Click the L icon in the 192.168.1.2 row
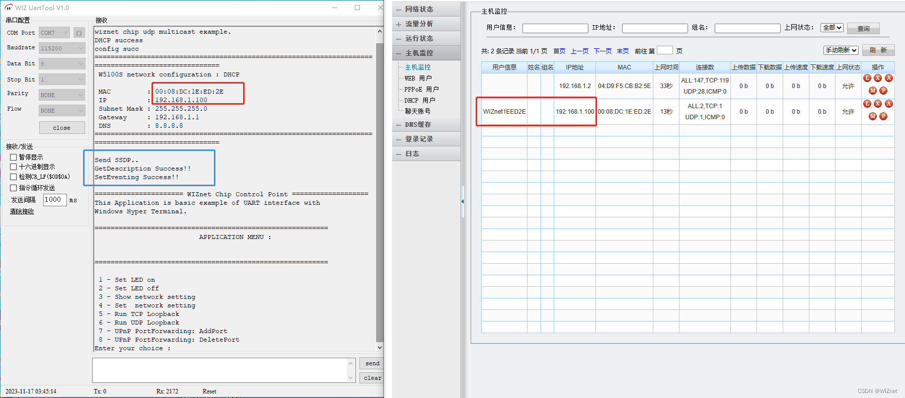Image resolution: width=905 pixels, height=398 pixels. [x=867, y=78]
